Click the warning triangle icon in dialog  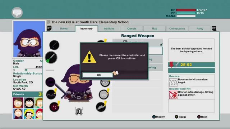point(89,57)
